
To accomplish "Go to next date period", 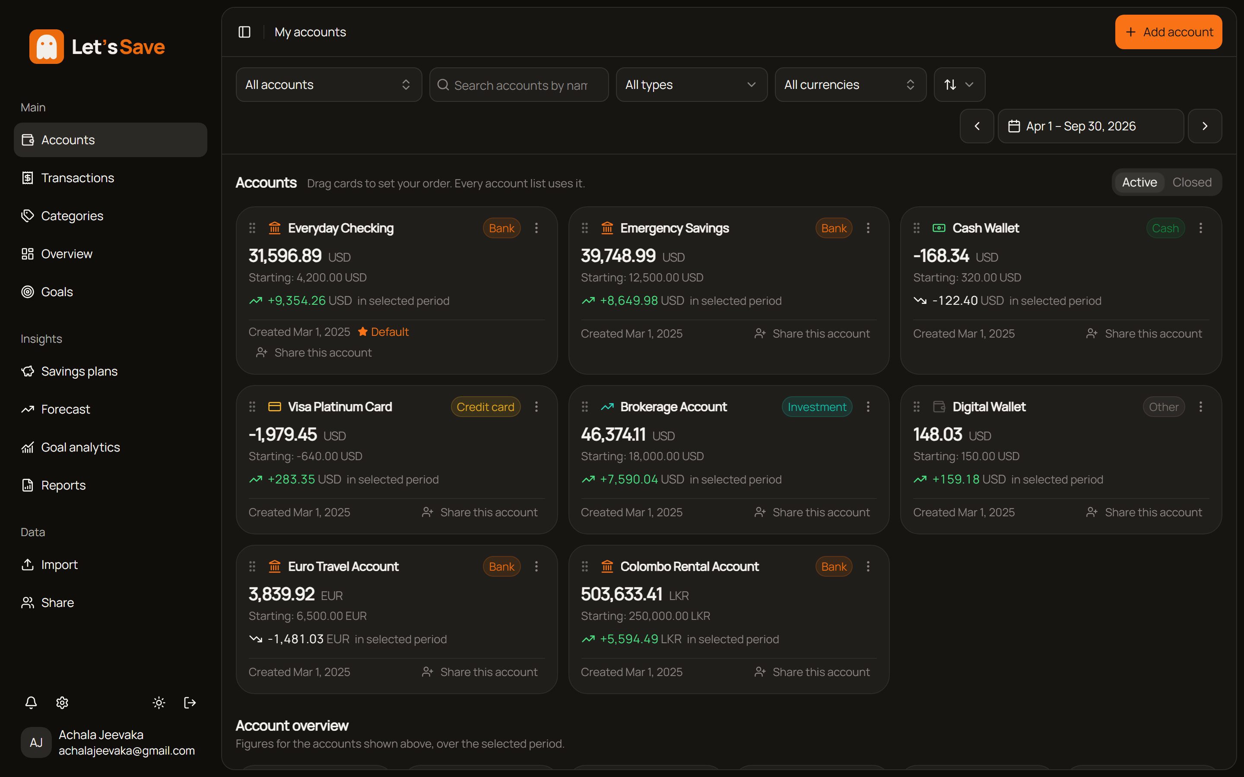I will [x=1204, y=126].
